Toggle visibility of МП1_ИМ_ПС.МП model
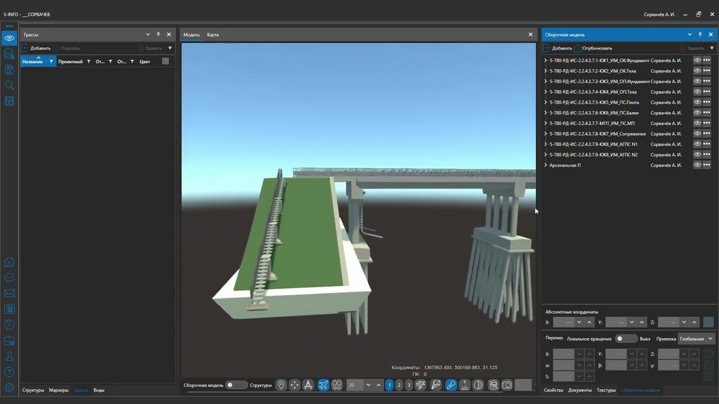This screenshot has height=404, width=719. coord(697,123)
